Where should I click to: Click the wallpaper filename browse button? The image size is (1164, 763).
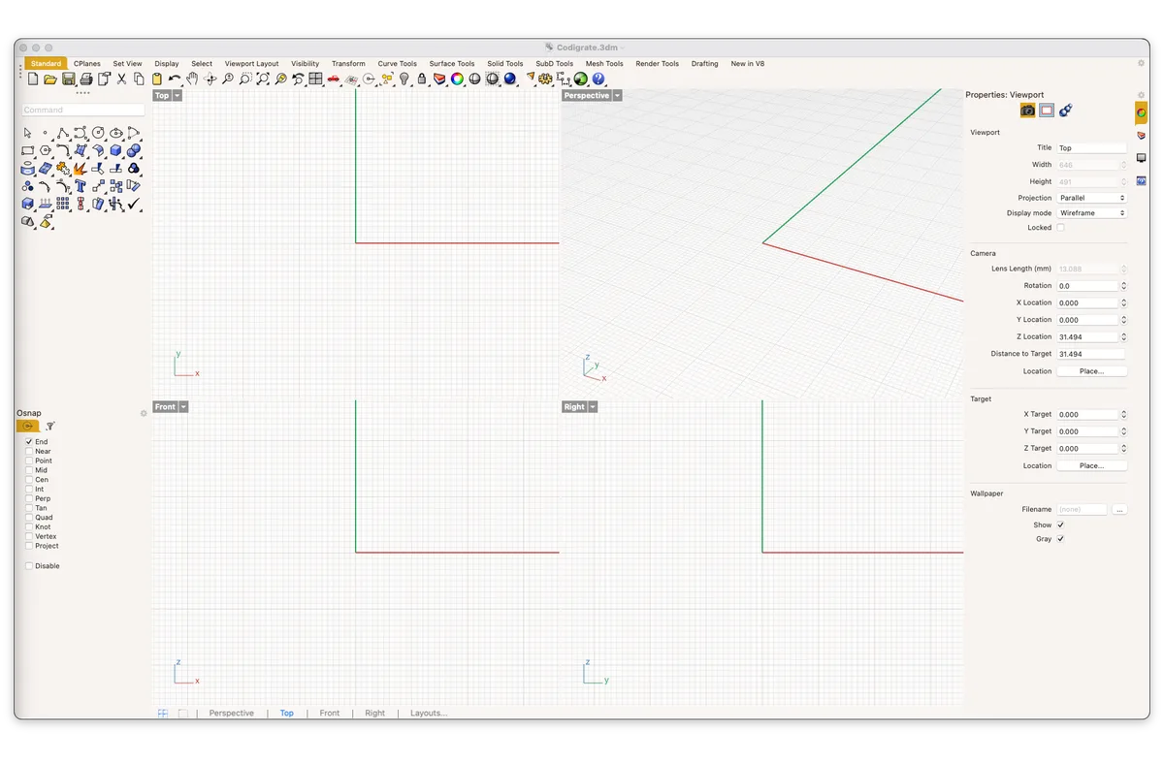pos(1119,509)
